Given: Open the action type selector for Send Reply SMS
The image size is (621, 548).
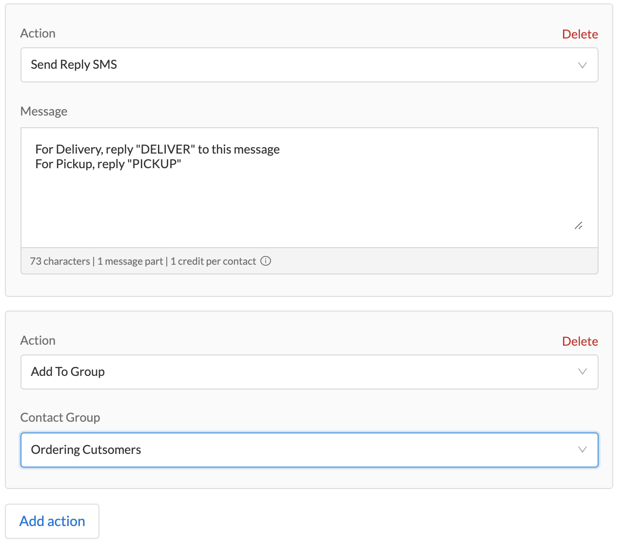Looking at the screenshot, I should coord(310,65).
